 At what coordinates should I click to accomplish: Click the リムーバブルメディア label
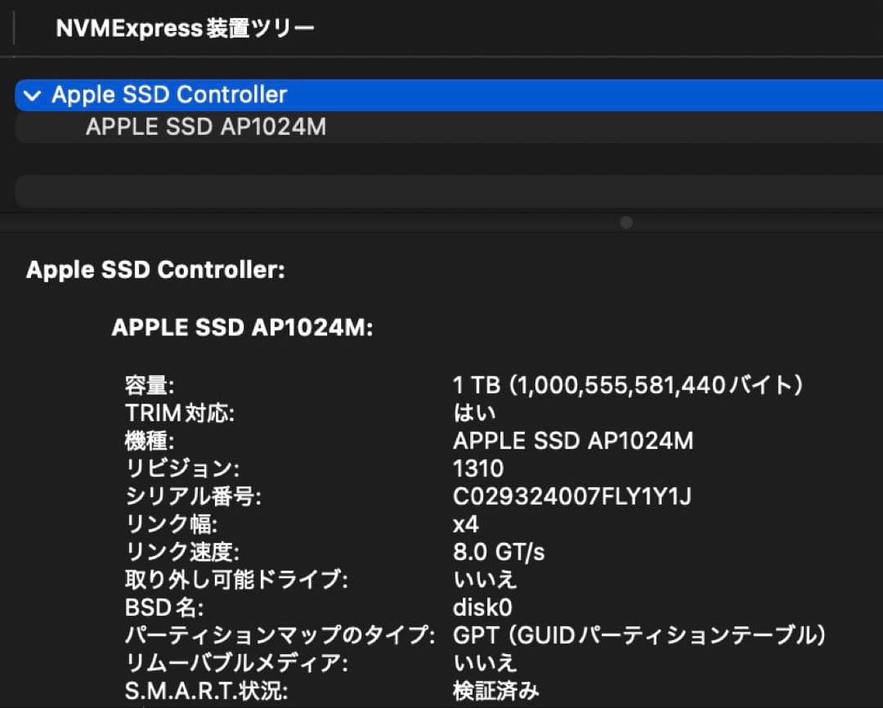(236, 663)
